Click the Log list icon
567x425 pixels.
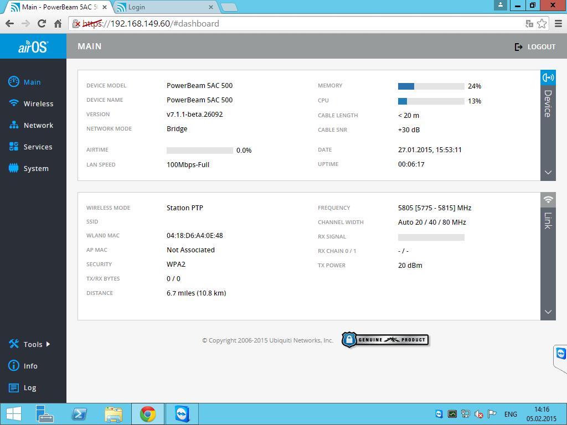(14, 388)
